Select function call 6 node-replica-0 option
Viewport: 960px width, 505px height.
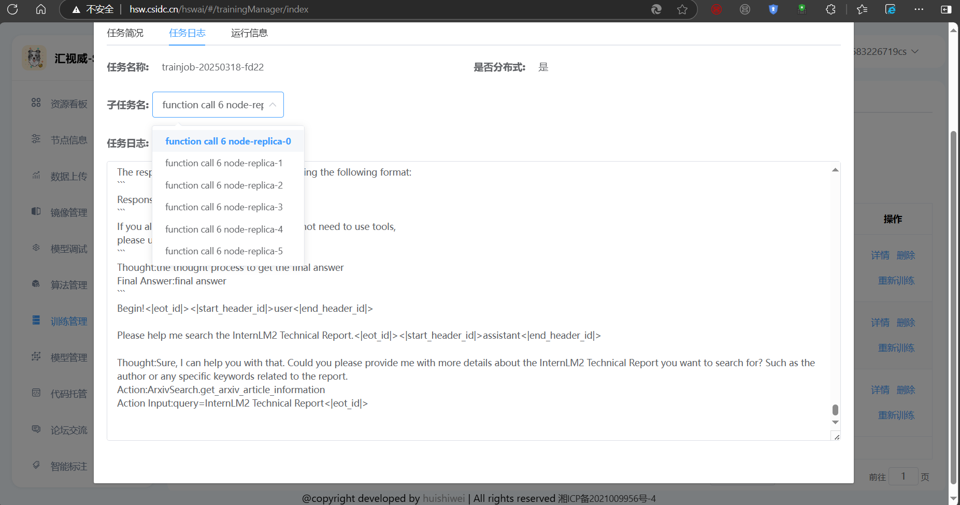228,141
